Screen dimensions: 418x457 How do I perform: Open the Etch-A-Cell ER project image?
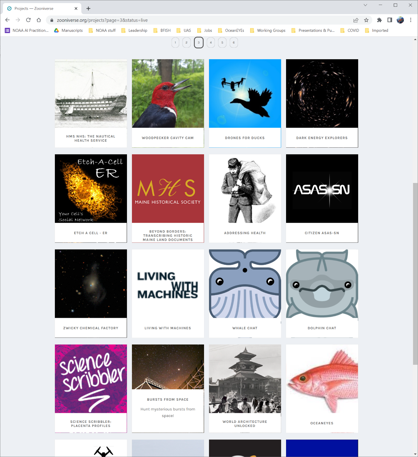[x=91, y=189]
